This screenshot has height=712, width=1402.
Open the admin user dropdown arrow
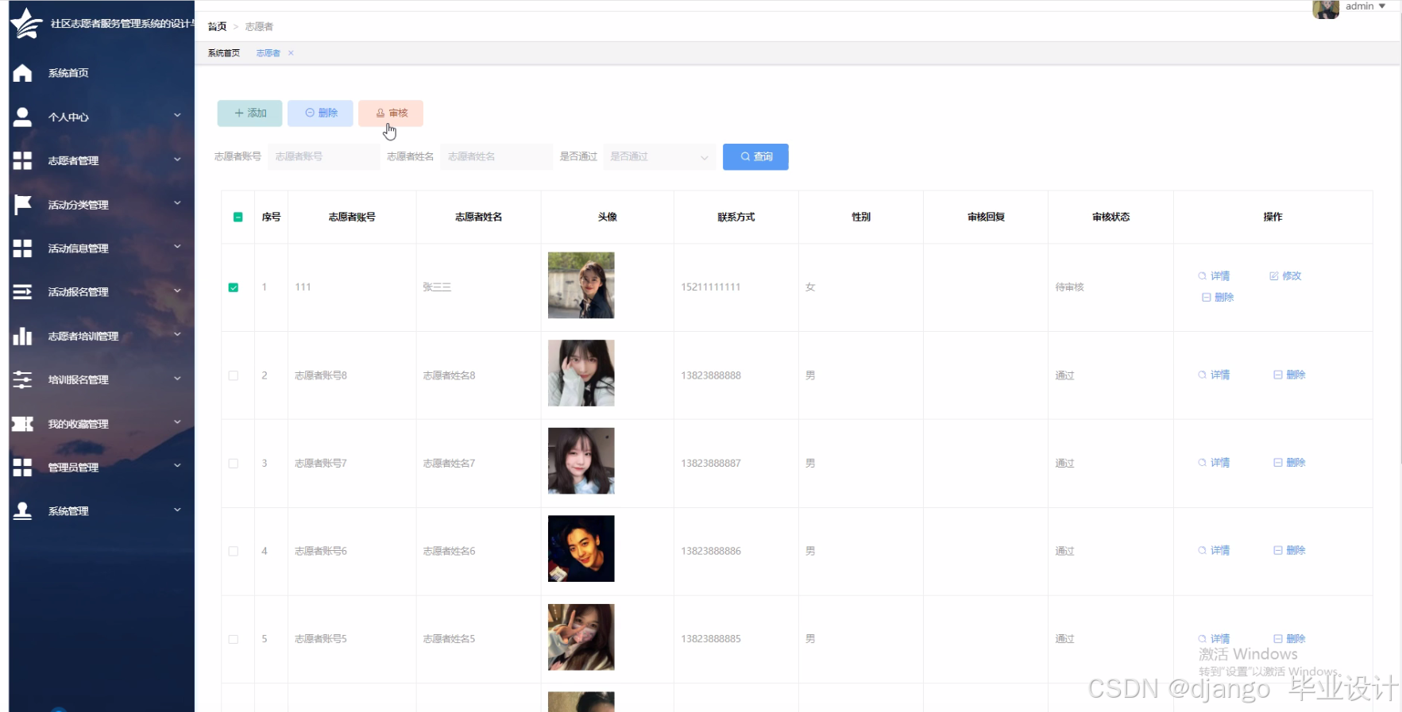point(1382,6)
